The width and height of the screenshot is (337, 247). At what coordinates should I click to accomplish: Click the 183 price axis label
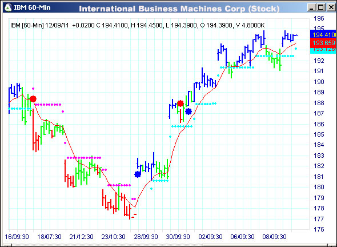(319, 156)
